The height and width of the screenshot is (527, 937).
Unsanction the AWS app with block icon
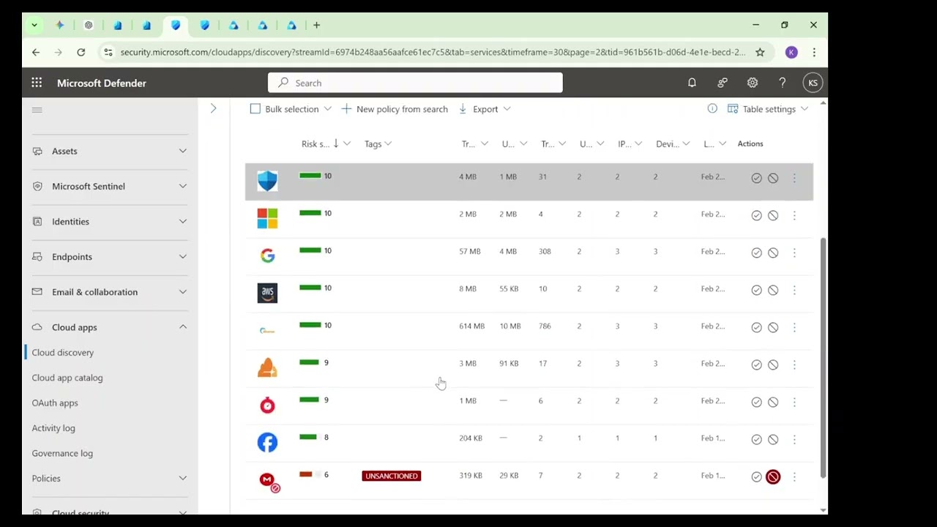(773, 290)
